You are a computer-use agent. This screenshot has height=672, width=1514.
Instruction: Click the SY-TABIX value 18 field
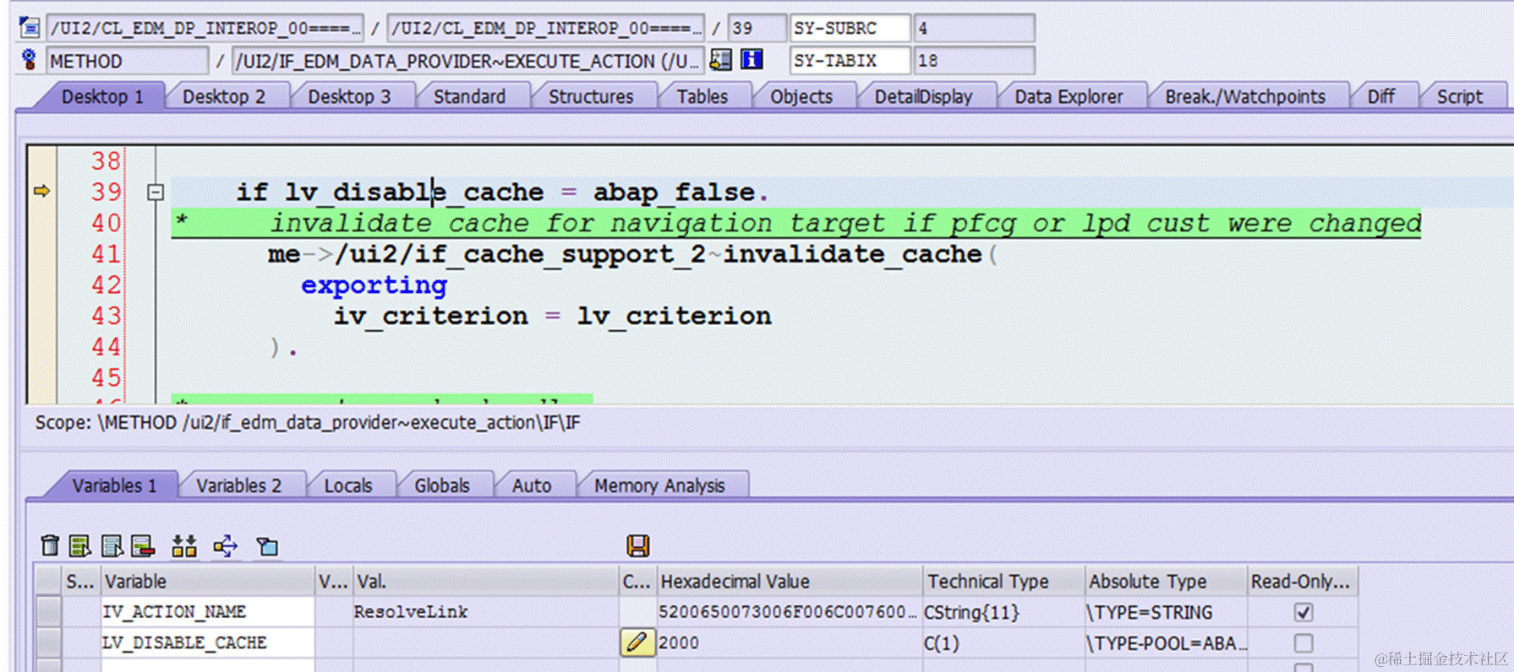point(974,60)
